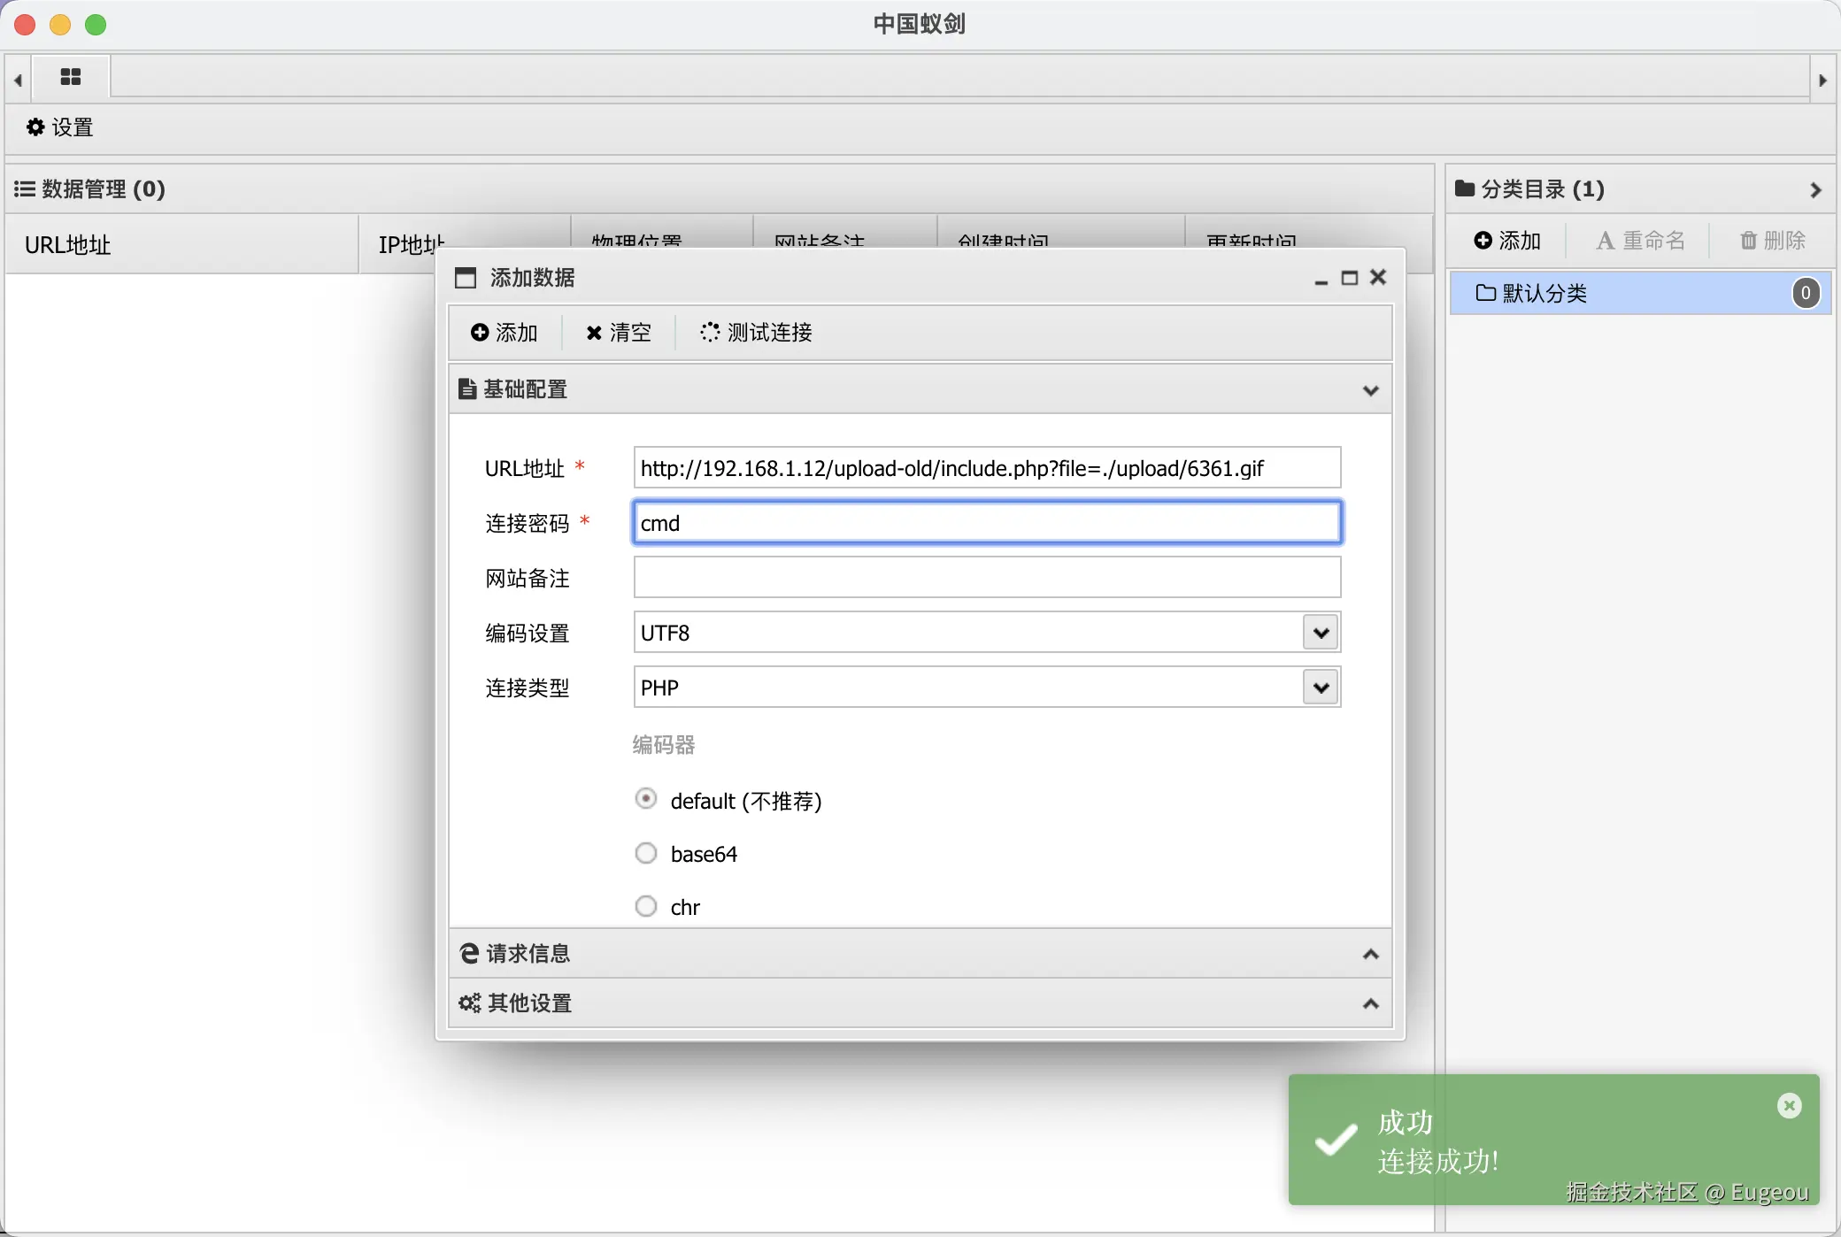The width and height of the screenshot is (1841, 1237).
Task: Run 测试连接 connection test
Action: click(x=757, y=333)
